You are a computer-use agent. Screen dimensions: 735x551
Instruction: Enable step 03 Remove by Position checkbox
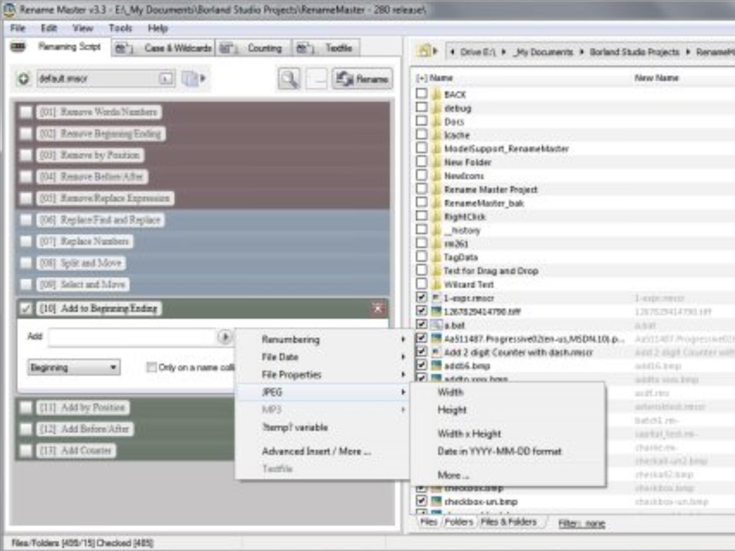pos(25,155)
